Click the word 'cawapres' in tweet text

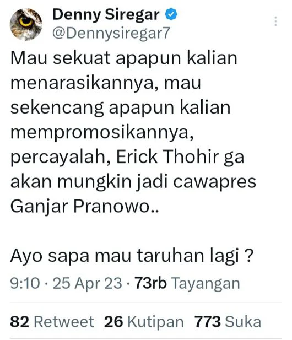[215, 182]
